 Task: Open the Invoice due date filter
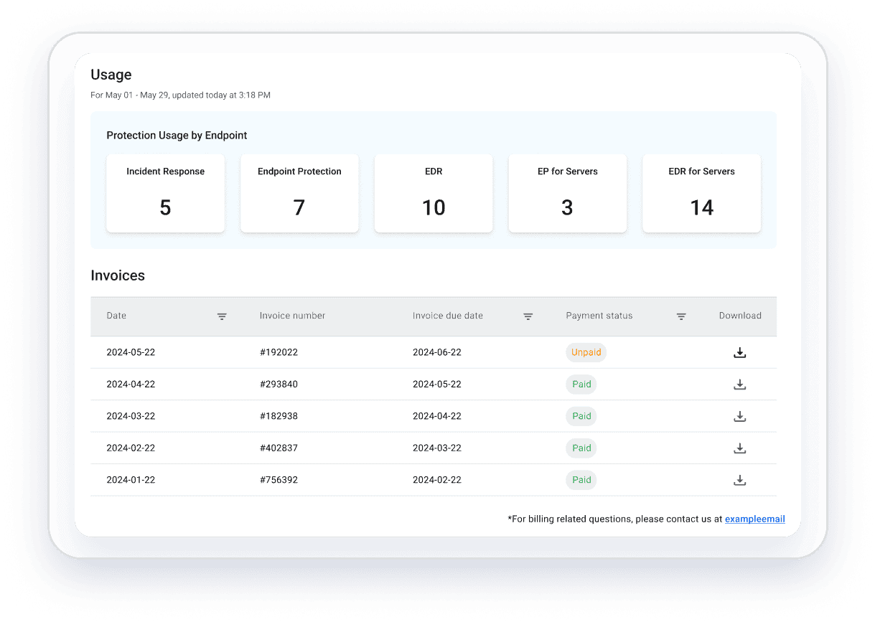pos(528,316)
